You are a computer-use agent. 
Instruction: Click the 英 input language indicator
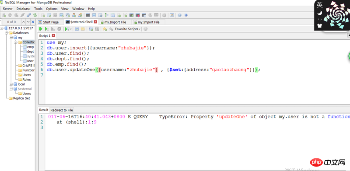click(320, 5)
